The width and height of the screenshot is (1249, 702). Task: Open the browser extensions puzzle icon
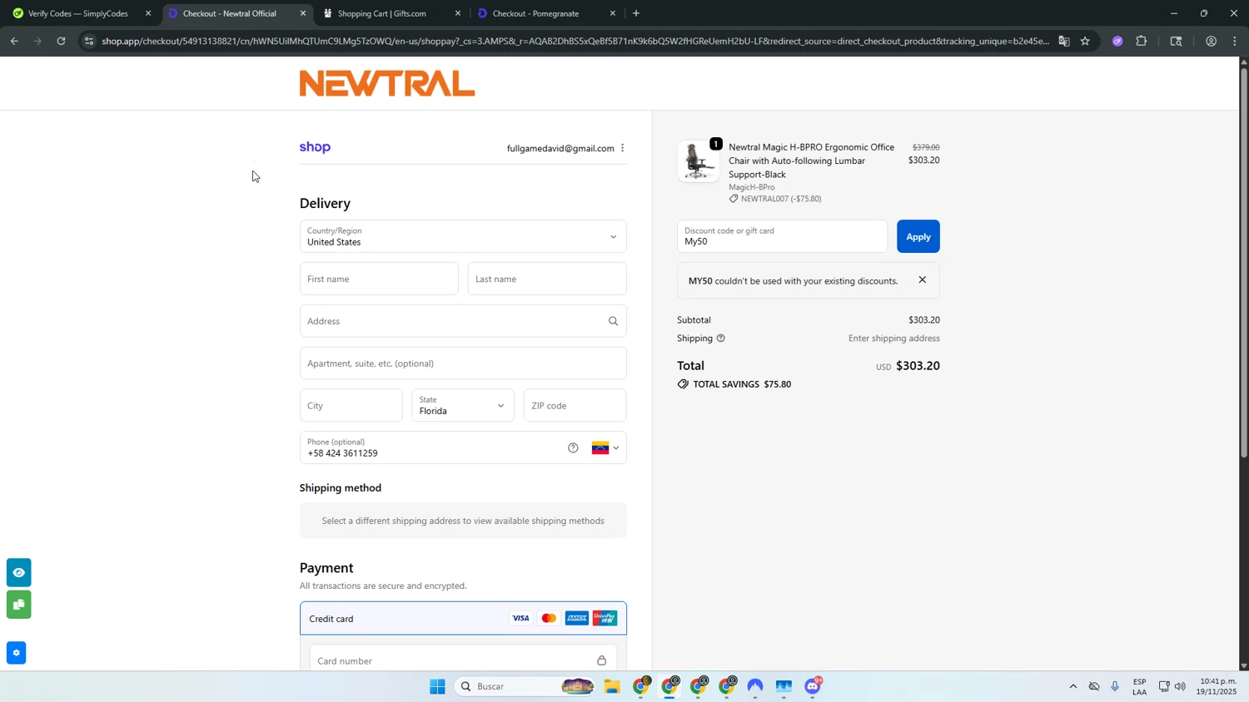coord(1142,41)
